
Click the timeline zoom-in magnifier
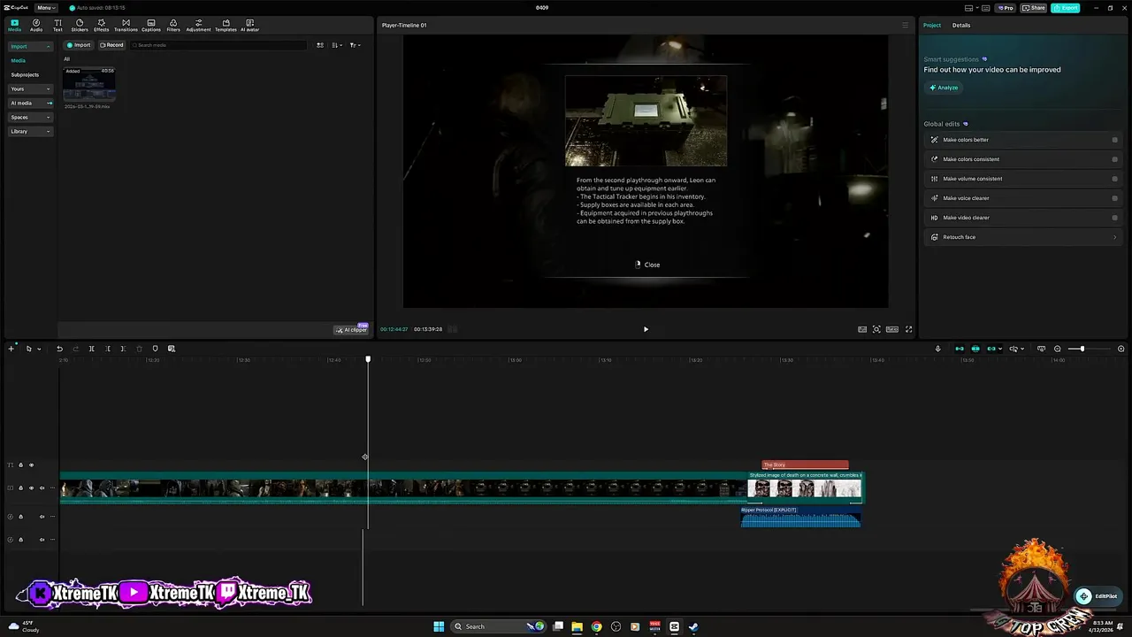[x=1121, y=349]
